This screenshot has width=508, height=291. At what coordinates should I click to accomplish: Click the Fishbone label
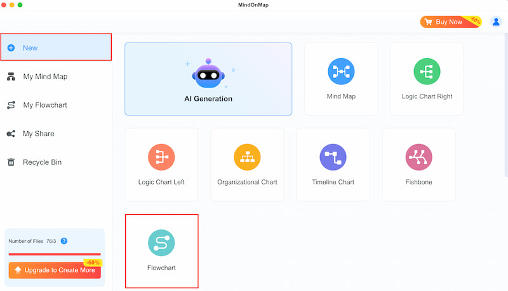pyautogui.click(x=419, y=182)
